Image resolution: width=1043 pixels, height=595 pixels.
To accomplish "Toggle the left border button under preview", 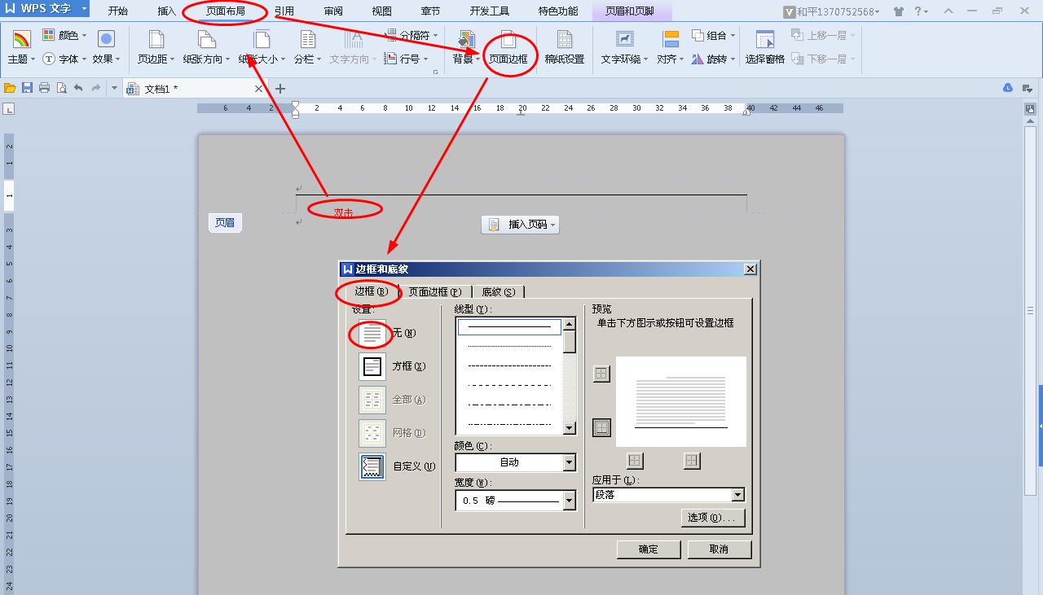I will click(x=635, y=461).
